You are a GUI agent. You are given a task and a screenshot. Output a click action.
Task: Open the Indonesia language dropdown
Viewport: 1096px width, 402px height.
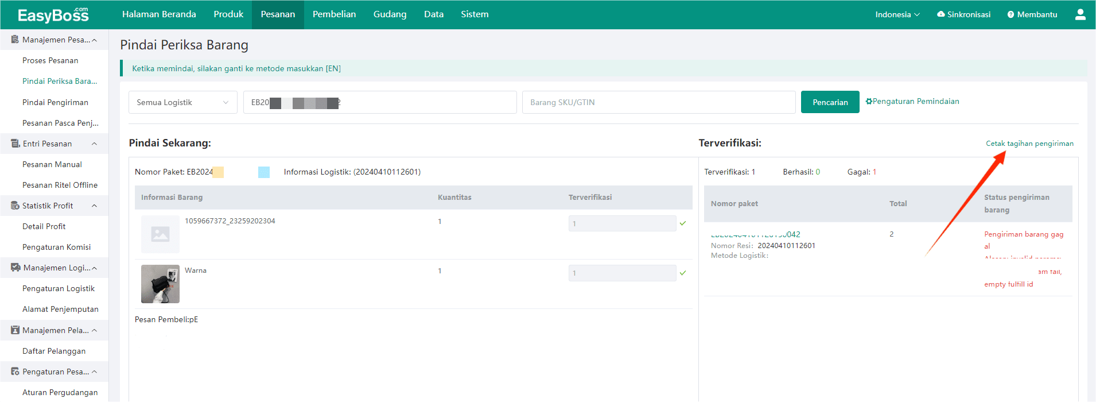pos(897,14)
